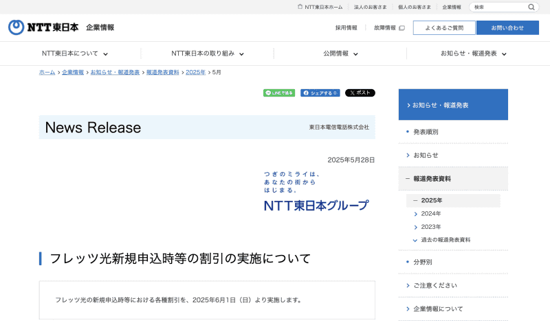Expand the 公開情報 menu
The image size is (550, 327).
(340, 53)
